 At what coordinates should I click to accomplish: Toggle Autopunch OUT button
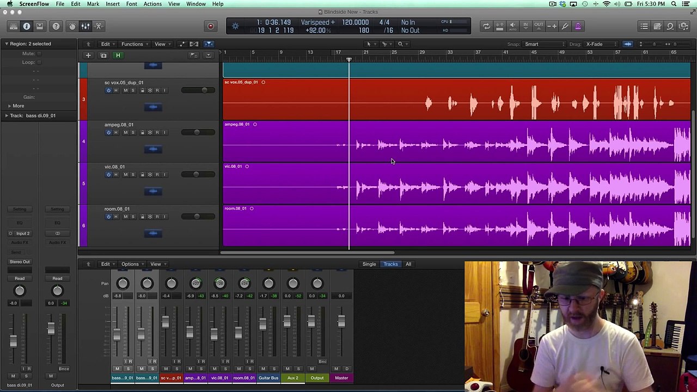point(539,26)
